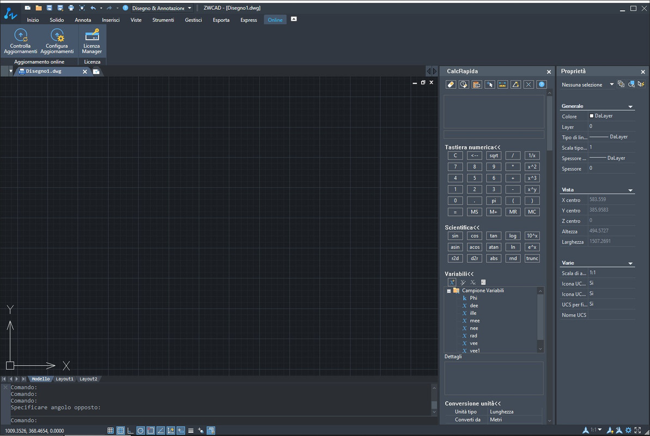Open the annotation scale 1:1 dropdown
Screen dimensions: 650x436
[596, 430]
